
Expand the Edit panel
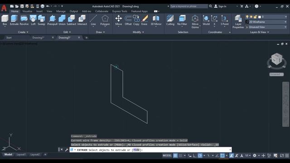point(67,32)
